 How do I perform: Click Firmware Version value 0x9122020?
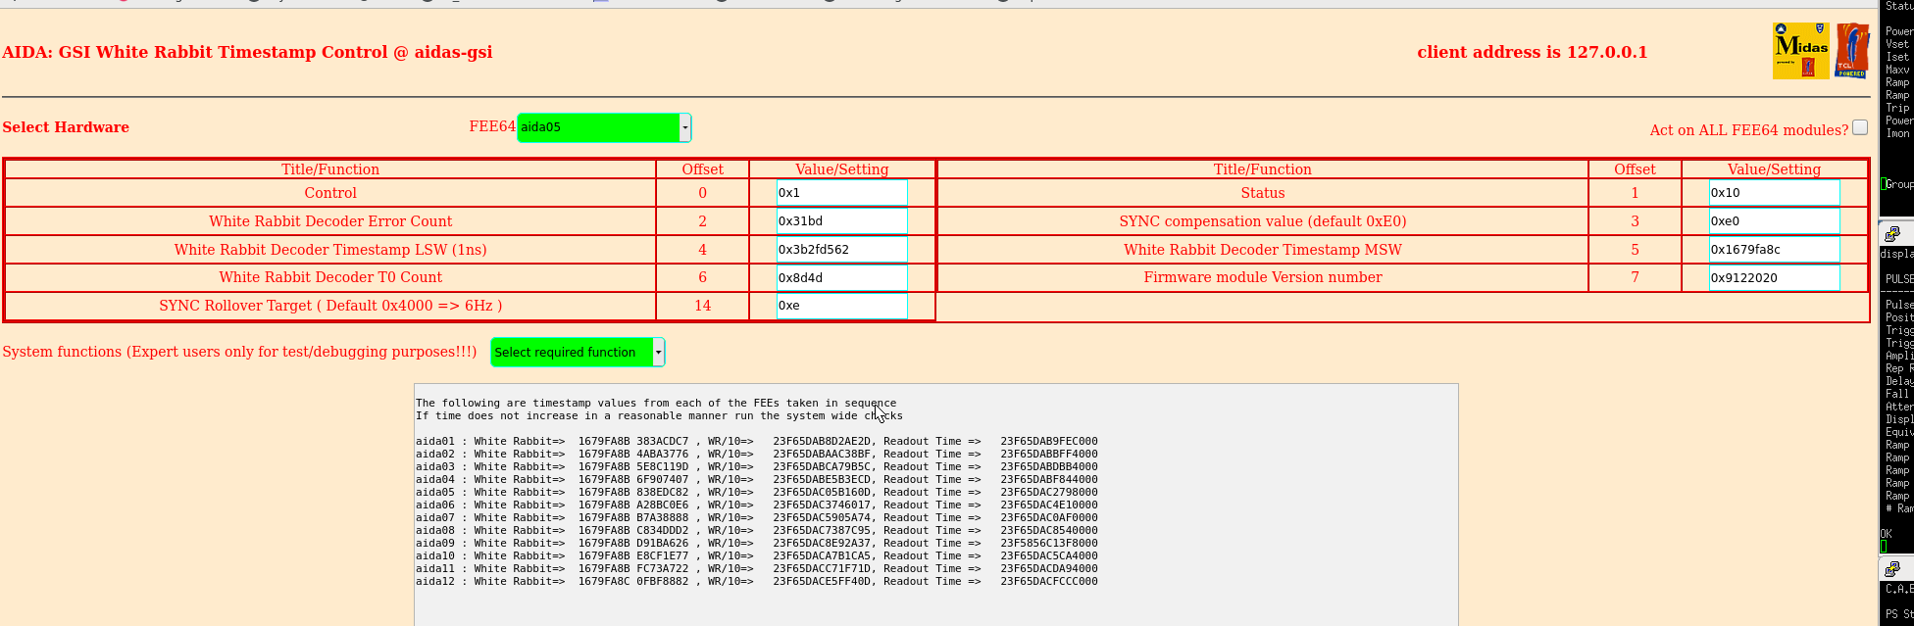click(1774, 278)
